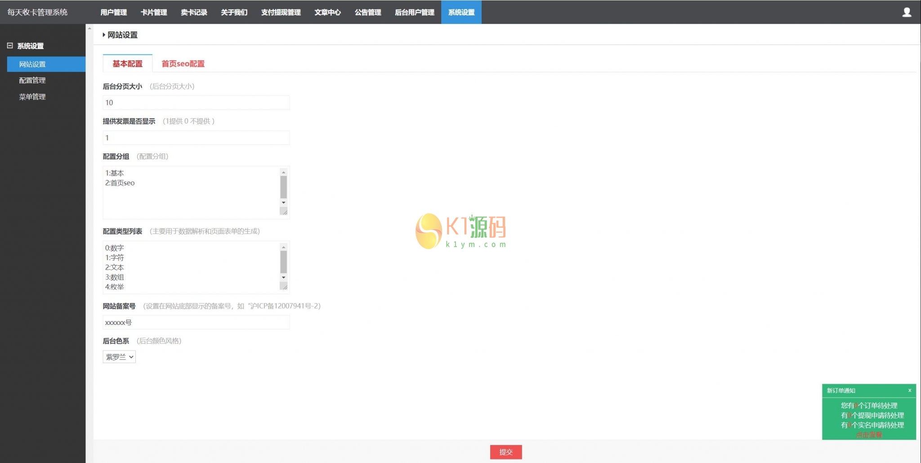
Task: Select 网站设置 in the sidebar
Action: tap(46, 64)
